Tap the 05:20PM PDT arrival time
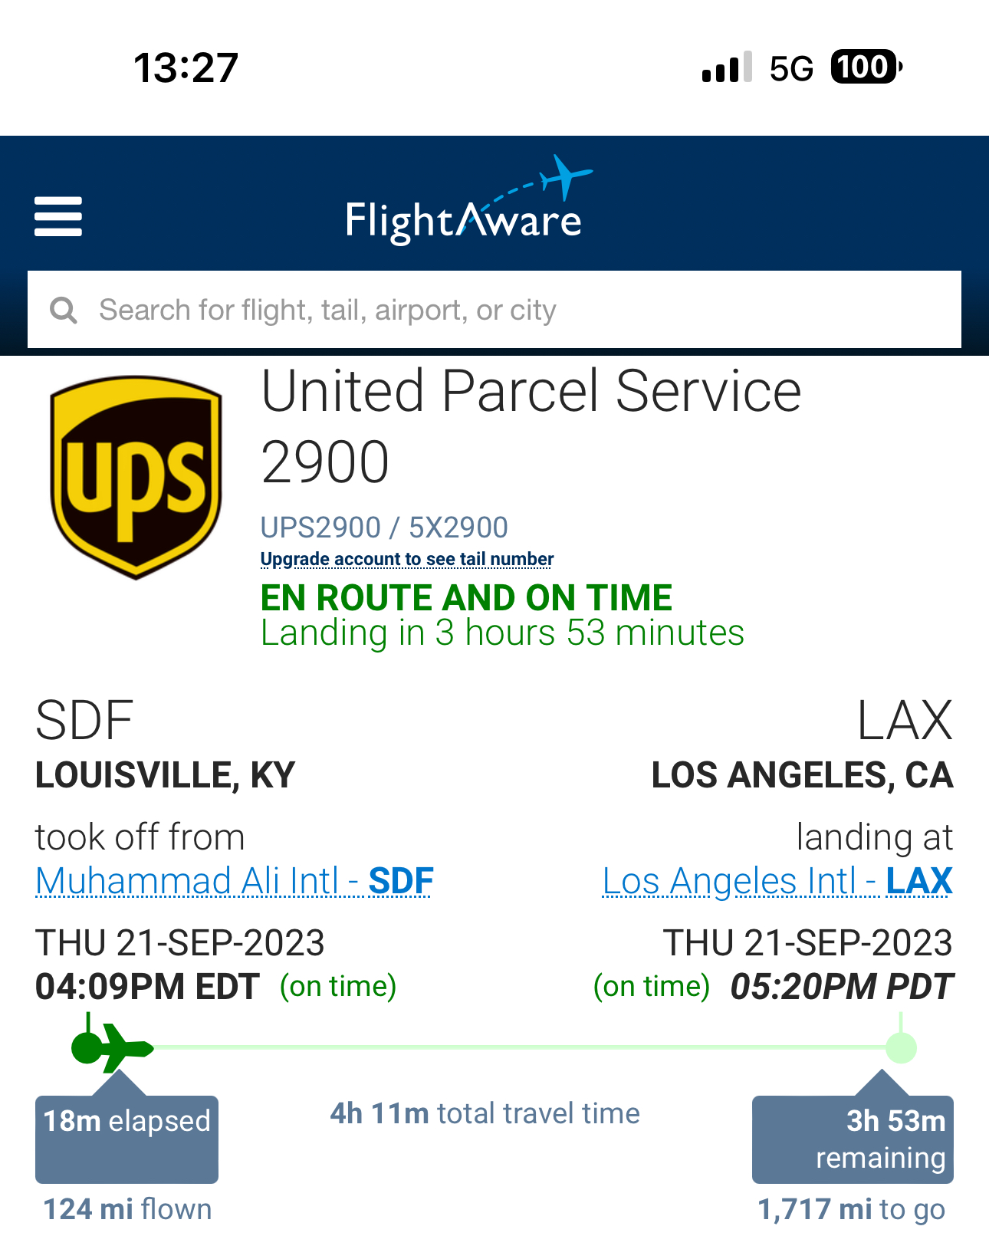This screenshot has width=989, height=1236. coord(841,987)
